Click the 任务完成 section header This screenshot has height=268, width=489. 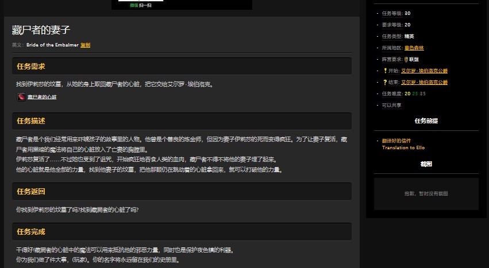[x=31, y=232]
